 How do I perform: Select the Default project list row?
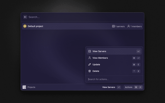coord(67,26)
